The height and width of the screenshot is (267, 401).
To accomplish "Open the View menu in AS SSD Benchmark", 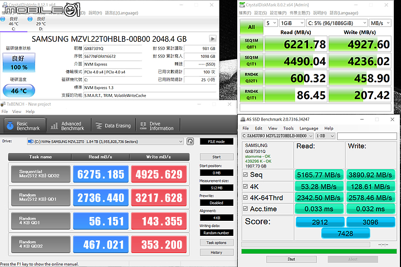I will pyautogui.click(x=272, y=128).
